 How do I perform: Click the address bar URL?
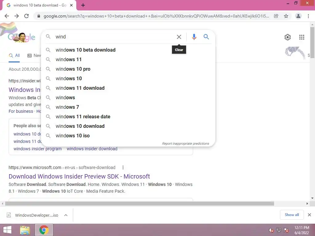point(156,16)
